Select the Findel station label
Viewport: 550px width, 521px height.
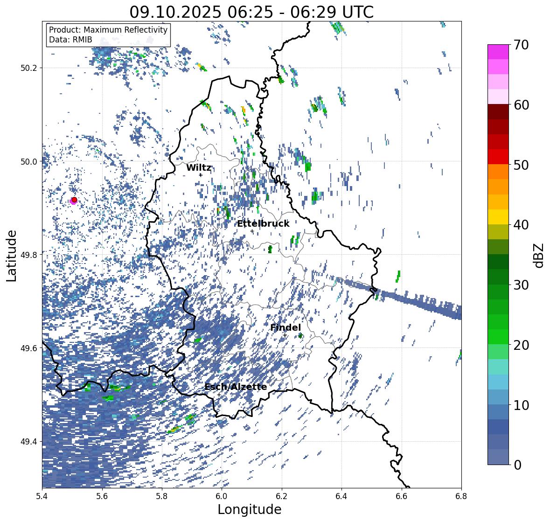[285, 327]
